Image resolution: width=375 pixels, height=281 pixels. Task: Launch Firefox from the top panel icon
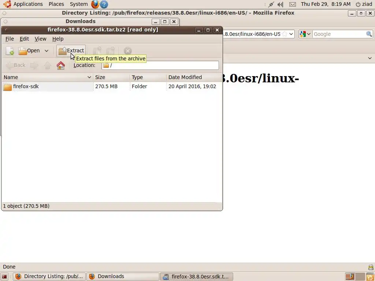click(95, 4)
